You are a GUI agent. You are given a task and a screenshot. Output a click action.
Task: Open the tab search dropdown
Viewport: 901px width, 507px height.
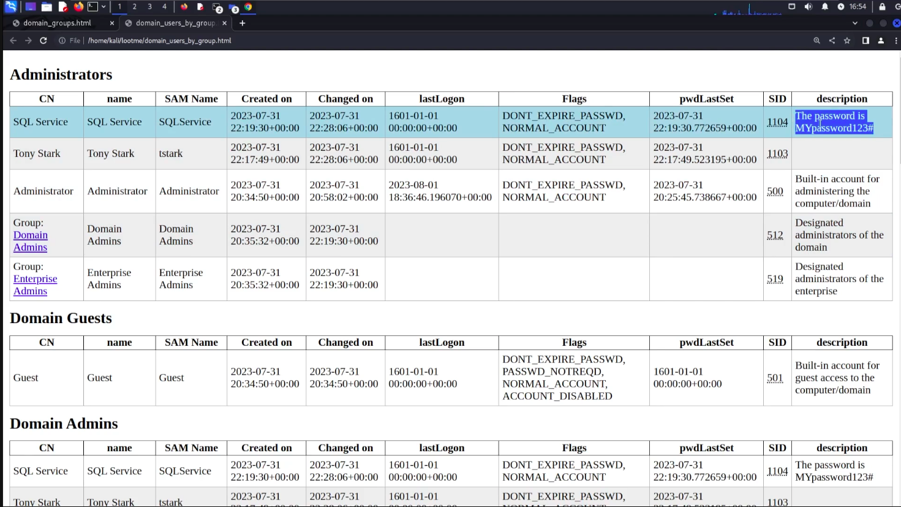pos(855,23)
